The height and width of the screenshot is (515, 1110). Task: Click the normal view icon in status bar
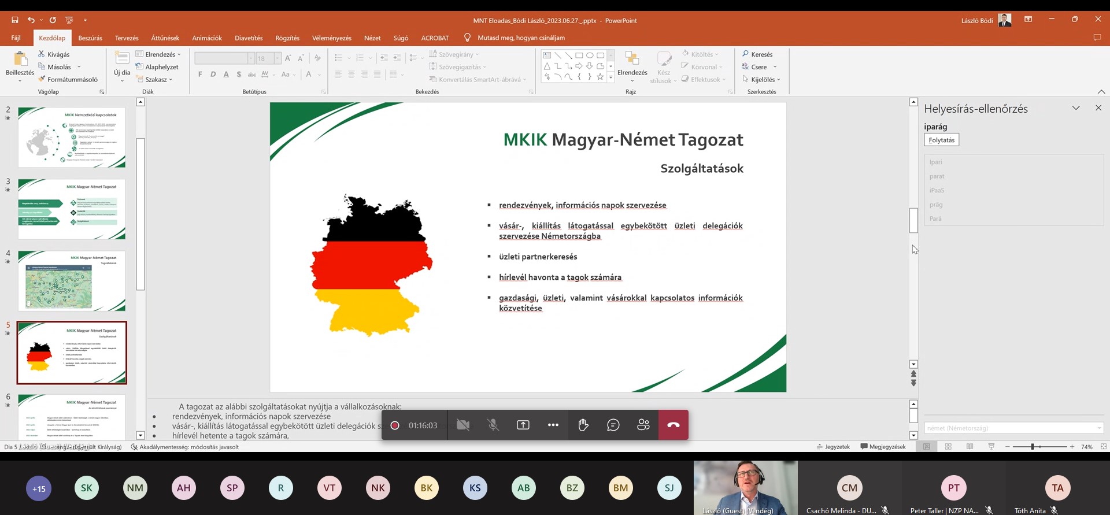[x=927, y=447]
